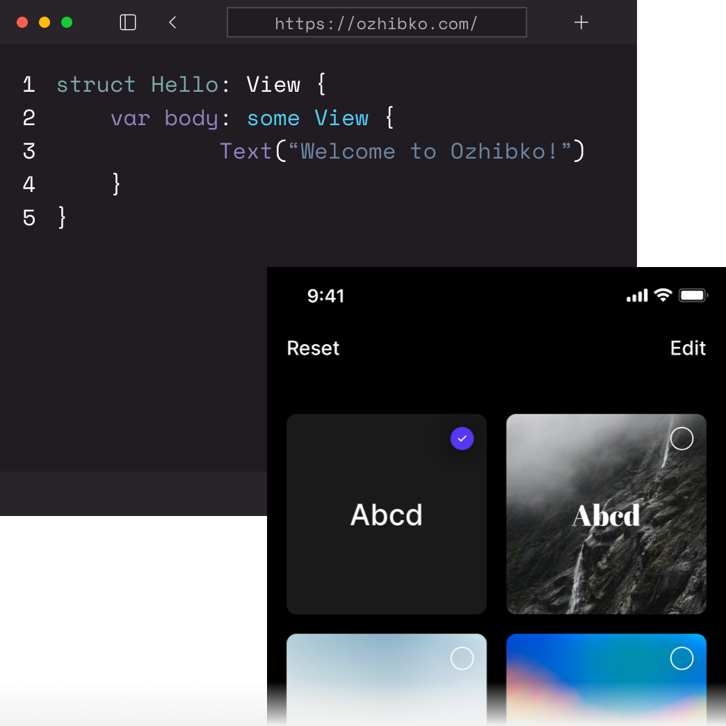726x726 pixels.
Task: Go back using the left chevron
Action: pos(172,22)
